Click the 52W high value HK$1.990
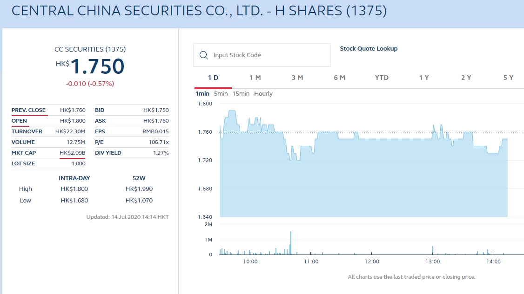 pos(139,189)
